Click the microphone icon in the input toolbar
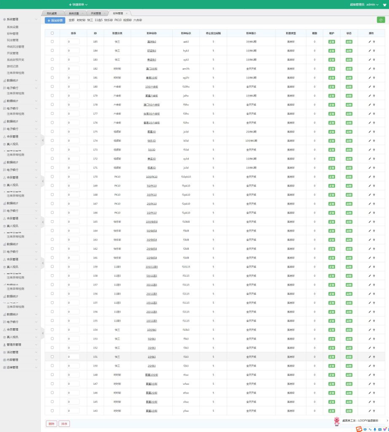This screenshot has width=389, height=432. click(x=375, y=429)
